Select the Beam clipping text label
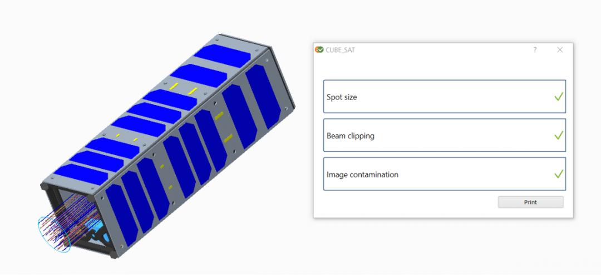601x275 pixels. [350, 136]
